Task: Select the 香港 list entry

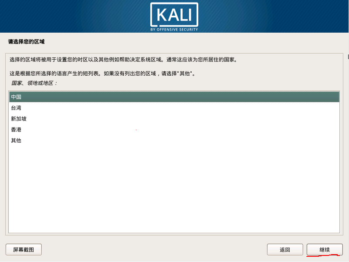Action: pos(174,130)
